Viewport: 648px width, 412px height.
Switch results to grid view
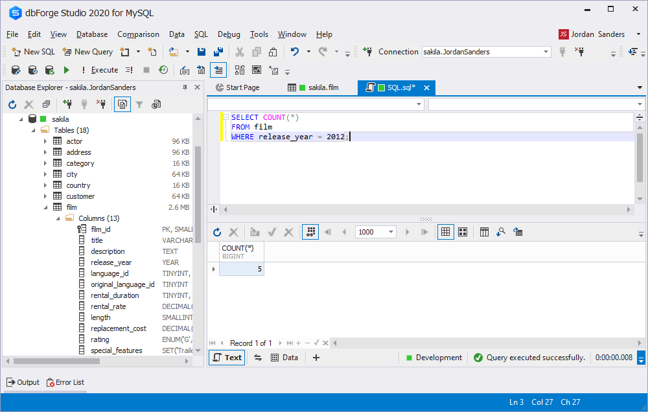[445, 232]
